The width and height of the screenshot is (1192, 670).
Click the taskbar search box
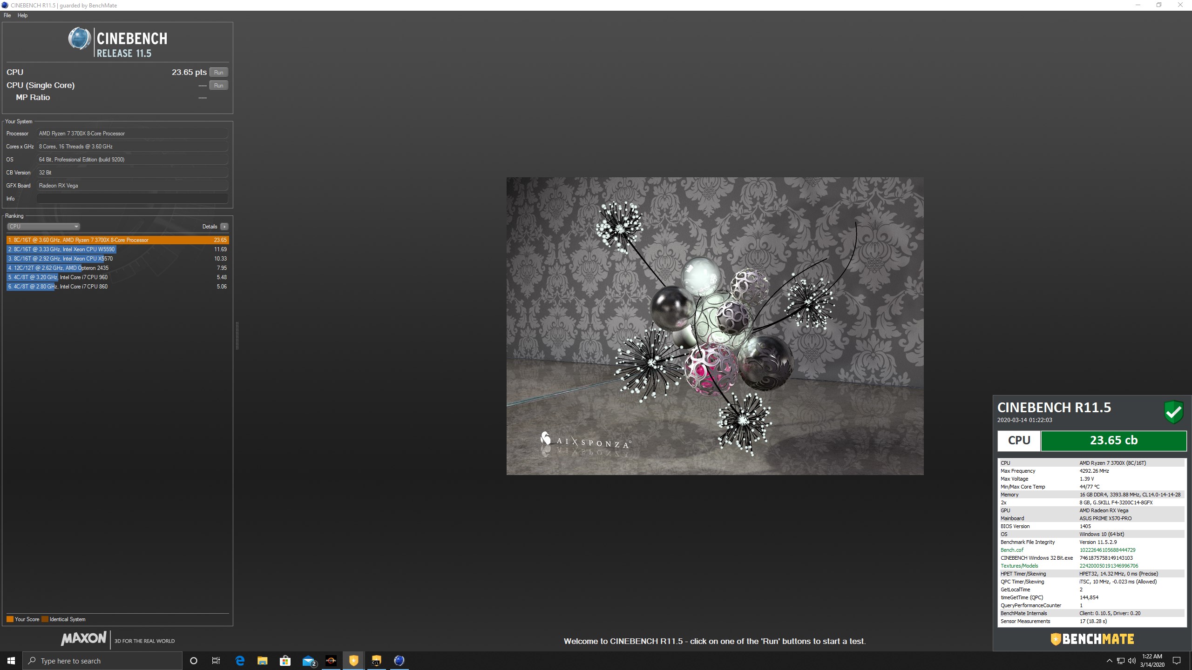click(102, 661)
